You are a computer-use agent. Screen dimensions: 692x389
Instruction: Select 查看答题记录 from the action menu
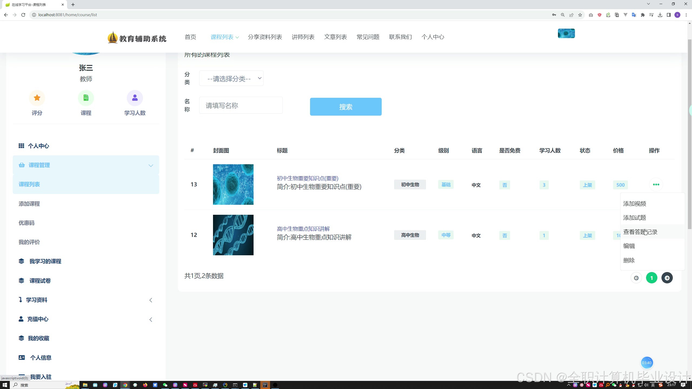click(x=640, y=232)
